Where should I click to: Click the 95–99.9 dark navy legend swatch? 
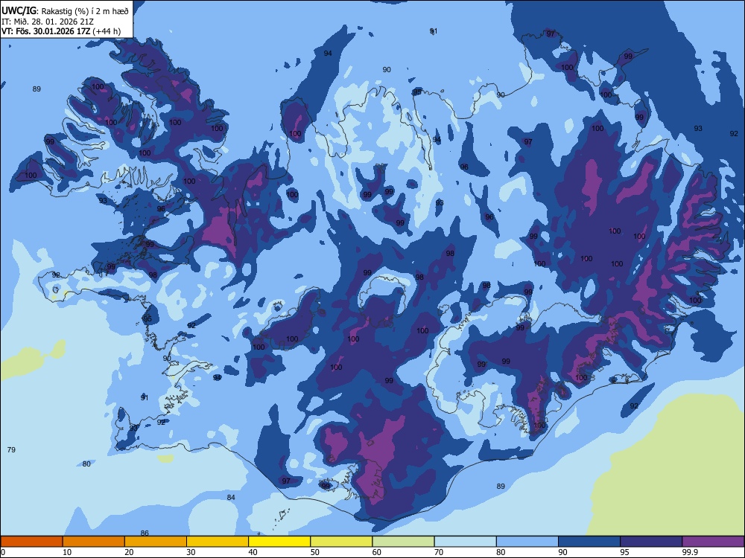point(651,542)
